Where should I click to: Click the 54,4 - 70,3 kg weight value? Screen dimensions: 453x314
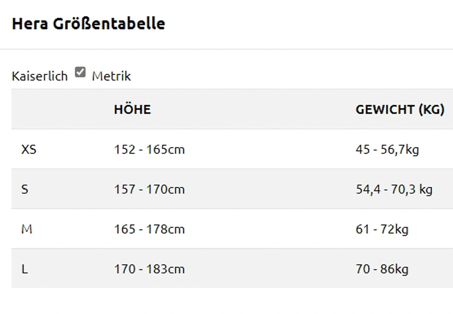(x=394, y=190)
